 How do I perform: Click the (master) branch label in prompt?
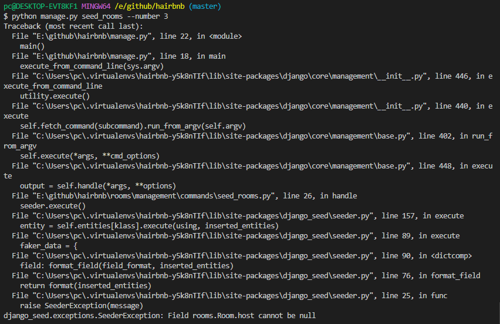click(x=205, y=6)
